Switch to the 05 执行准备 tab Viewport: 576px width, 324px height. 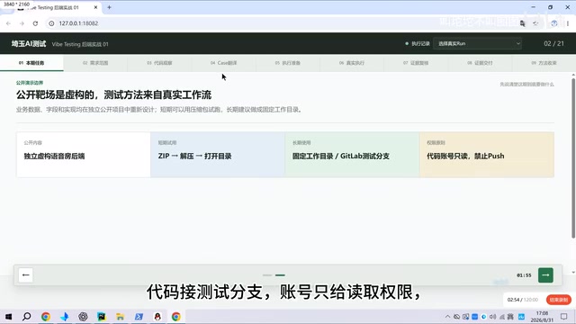coord(288,63)
